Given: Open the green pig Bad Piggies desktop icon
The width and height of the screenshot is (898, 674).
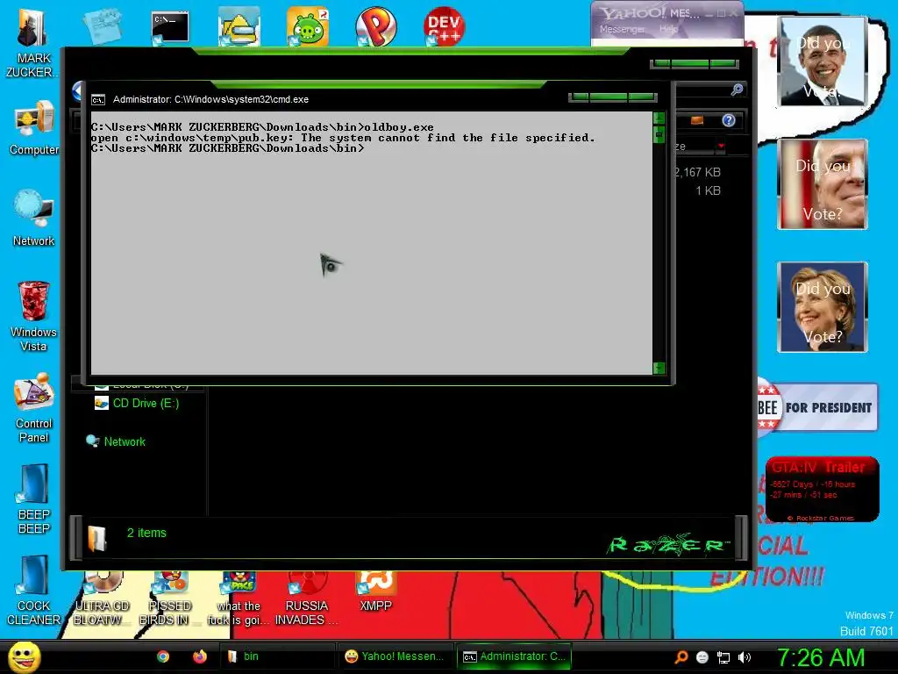Looking at the screenshot, I should click(x=308, y=27).
